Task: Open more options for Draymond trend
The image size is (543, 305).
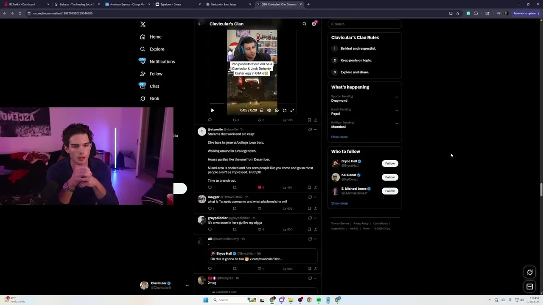Action: pos(396,97)
